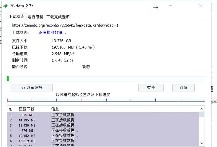Click the green download progress bar
The width and height of the screenshot is (217, 147).
point(106,79)
